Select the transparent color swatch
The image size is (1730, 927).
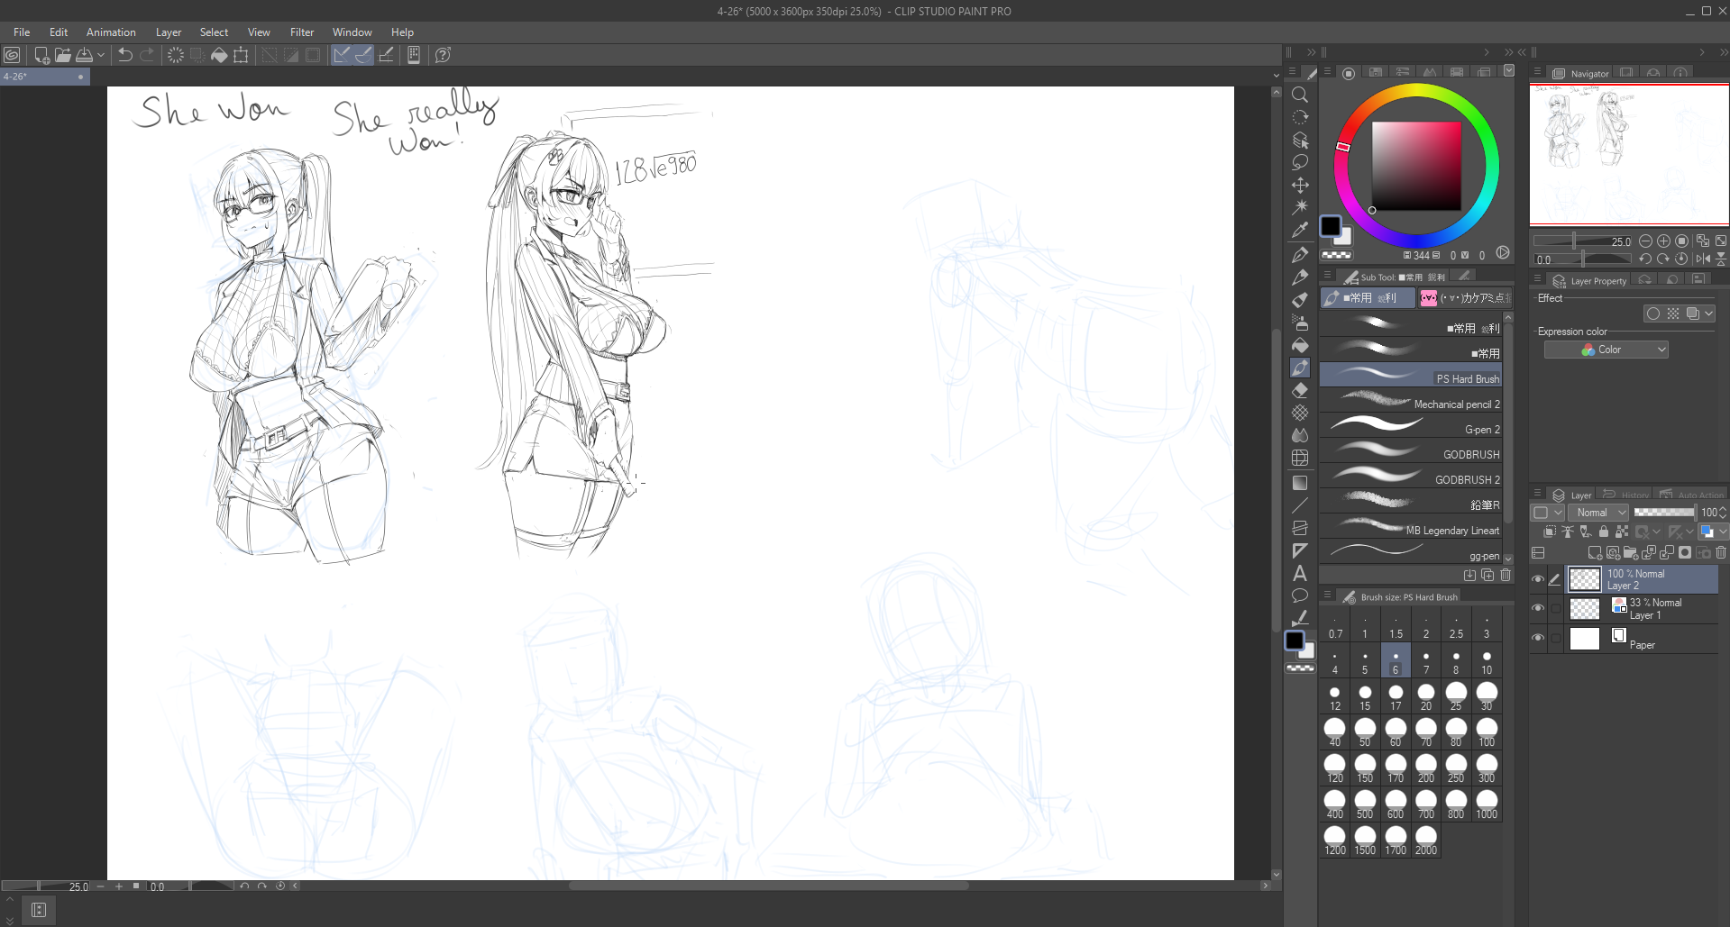[x=1336, y=256]
